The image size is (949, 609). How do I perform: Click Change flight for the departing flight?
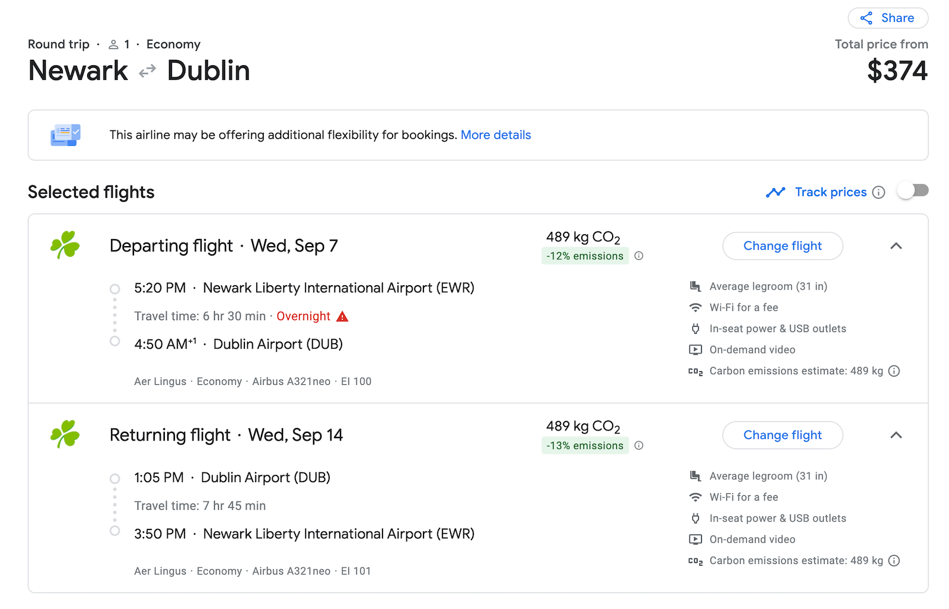tap(782, 245)
